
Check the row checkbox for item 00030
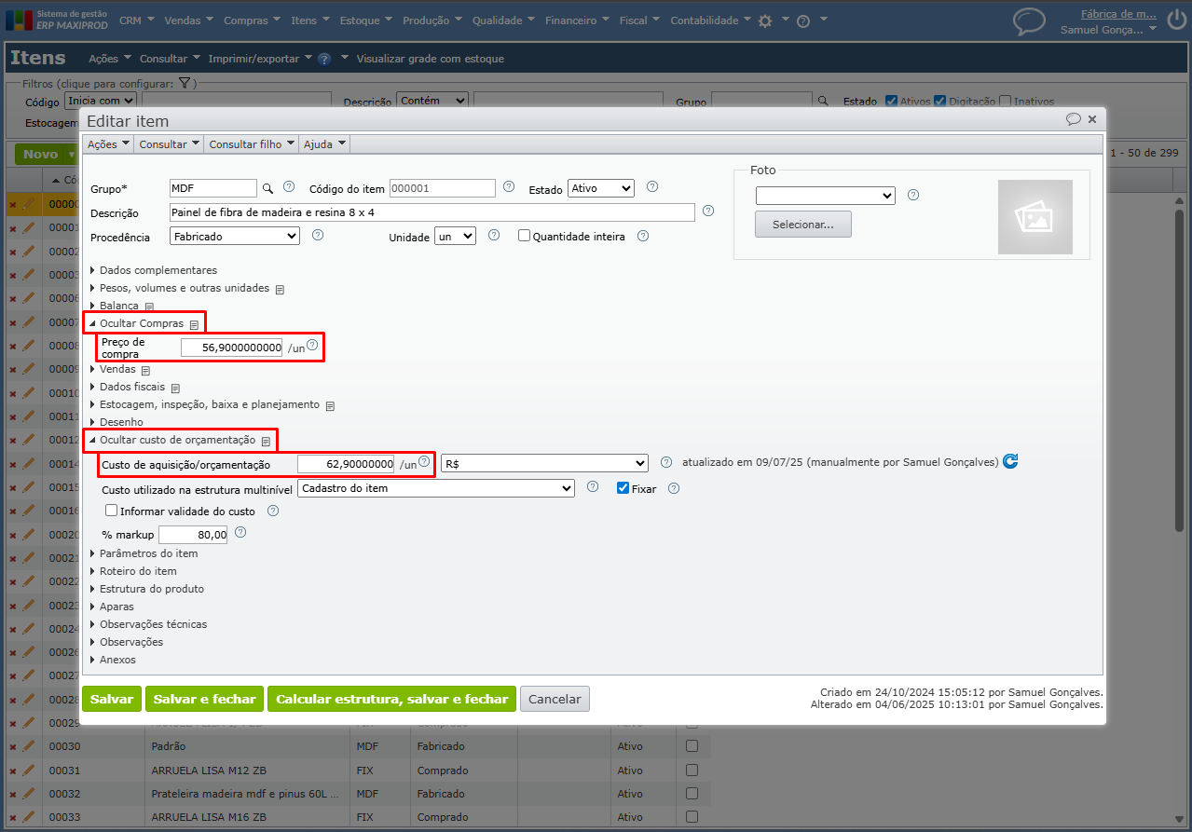(x=692, y=745)
